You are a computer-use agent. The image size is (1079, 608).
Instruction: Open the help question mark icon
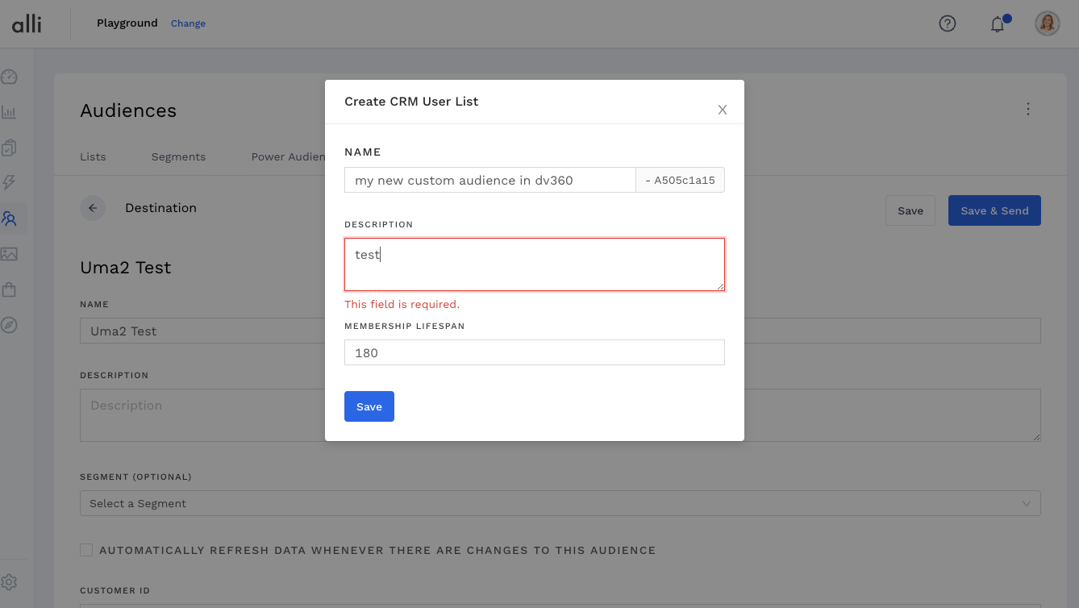[x=948, y=24]
